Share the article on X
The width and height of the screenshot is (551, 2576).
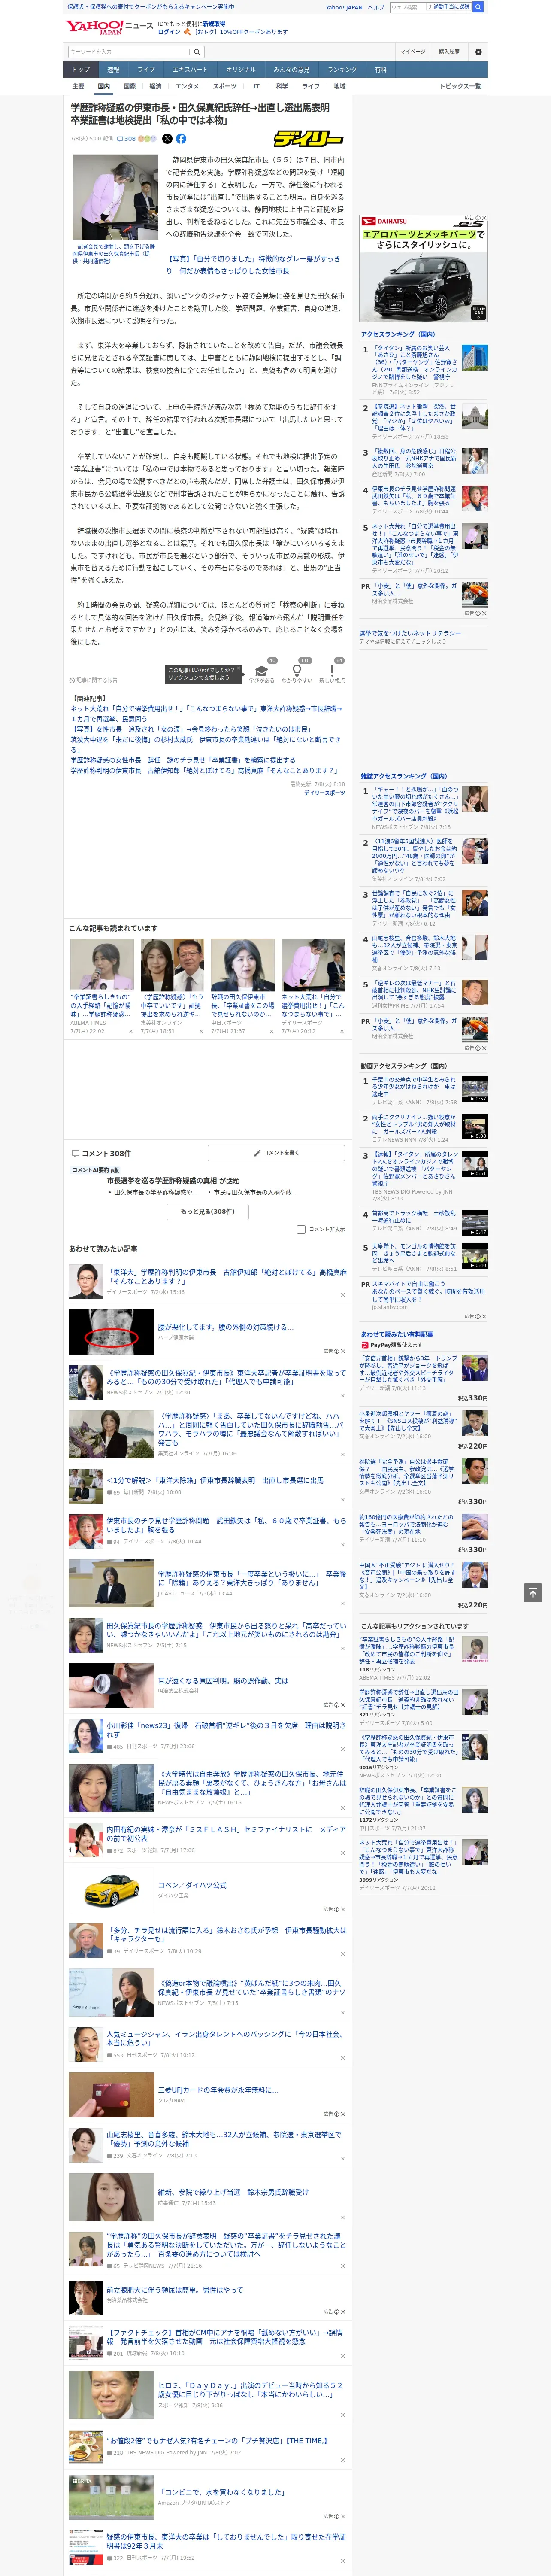click(x=167, y=139)
